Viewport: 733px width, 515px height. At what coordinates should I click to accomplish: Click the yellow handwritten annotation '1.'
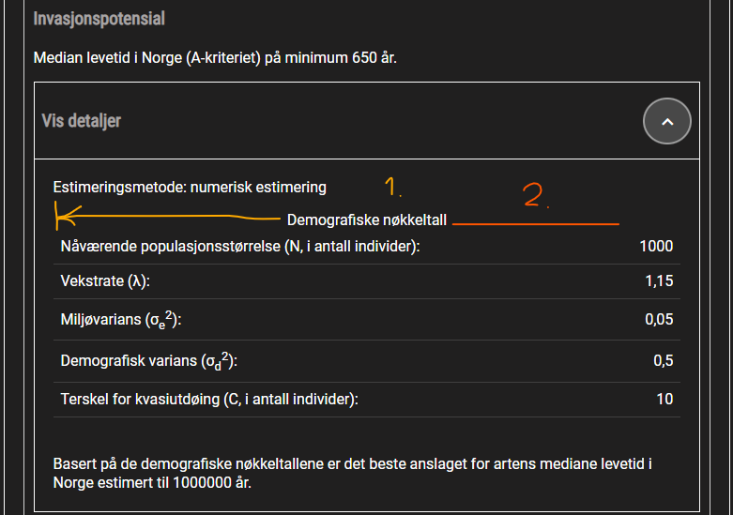[393, 187]
